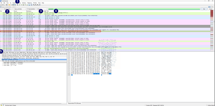Click the Zoom in toolbar icon
Image resolution: width=215 pixels, height=106 pixels.
pyautogui.click(x=34, y=5)
